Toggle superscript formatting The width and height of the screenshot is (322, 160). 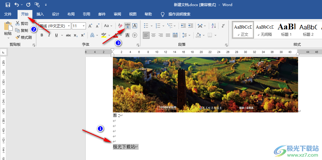pos(83,35)
